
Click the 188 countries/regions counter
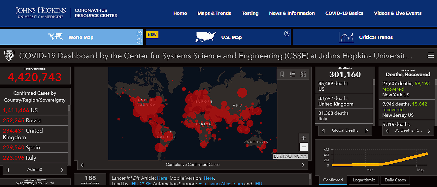(90, 179)
